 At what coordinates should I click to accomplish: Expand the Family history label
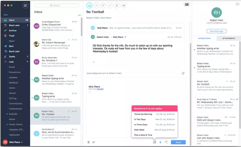click(x=7, y=124)
